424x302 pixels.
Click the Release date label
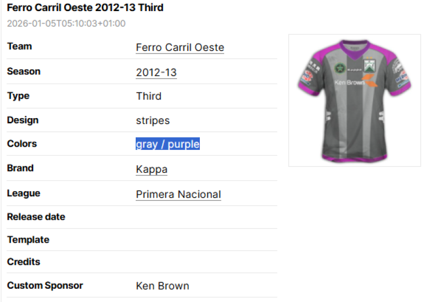(36, 217)
